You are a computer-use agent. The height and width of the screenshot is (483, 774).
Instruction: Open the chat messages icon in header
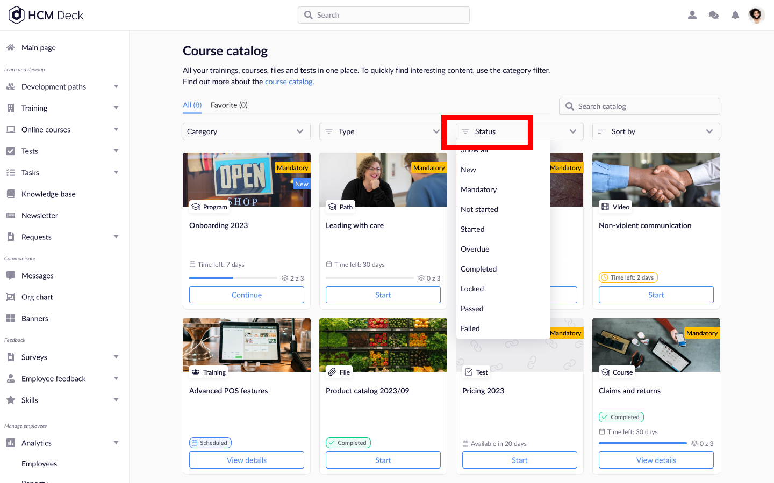click(x=714, y=15)
